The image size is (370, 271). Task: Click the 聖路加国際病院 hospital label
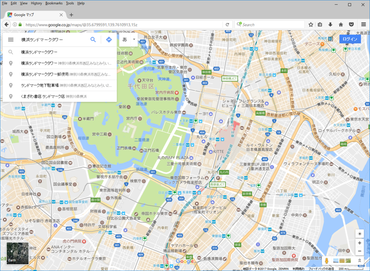pos(285,260)
